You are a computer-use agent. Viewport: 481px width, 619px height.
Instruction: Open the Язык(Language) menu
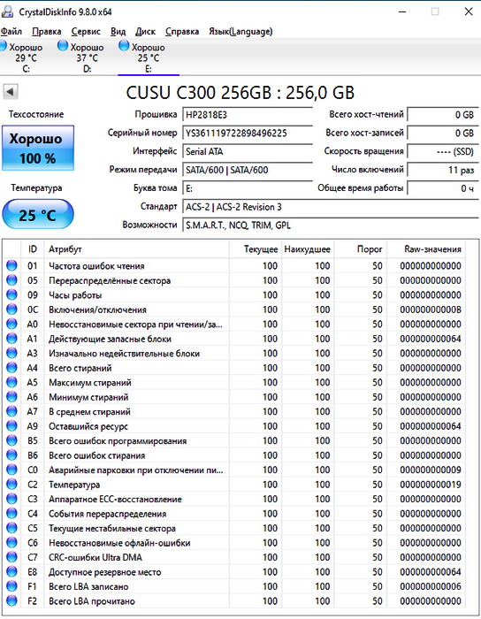pos(240,32)
